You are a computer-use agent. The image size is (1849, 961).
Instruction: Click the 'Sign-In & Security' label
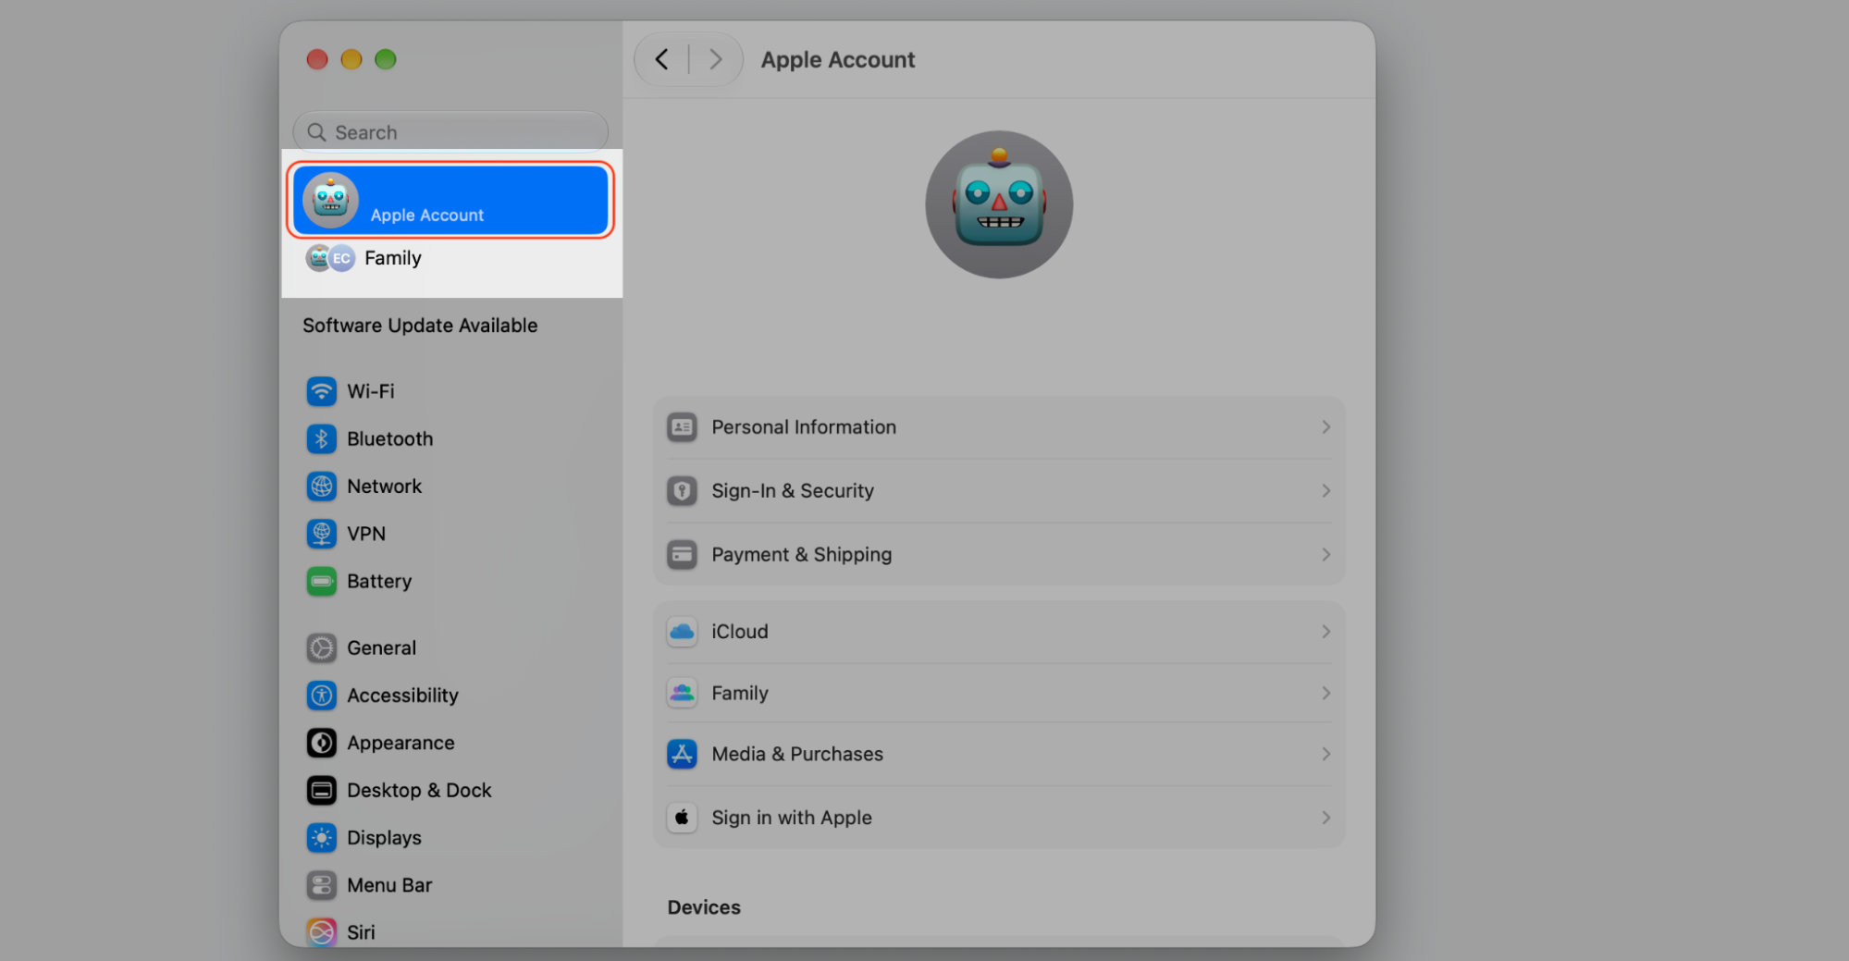tap(793, 491)
